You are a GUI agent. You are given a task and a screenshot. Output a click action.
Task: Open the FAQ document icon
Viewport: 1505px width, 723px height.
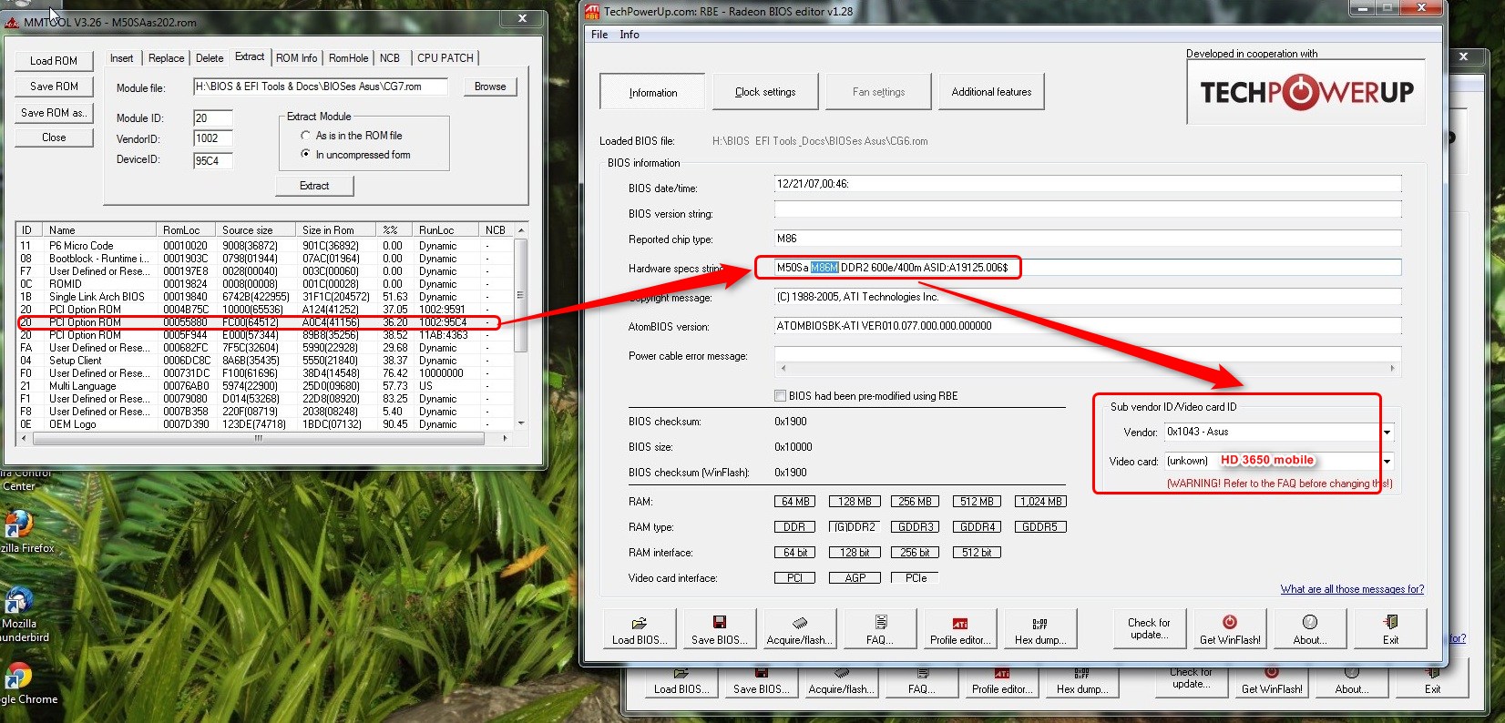880,623
